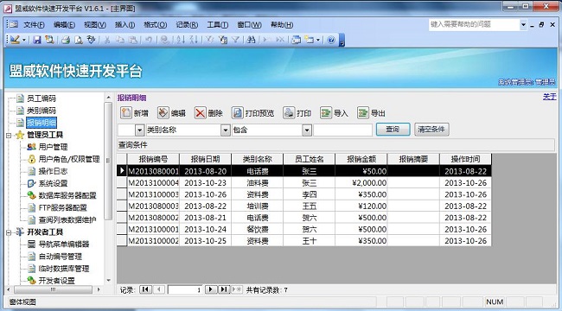Open the 工具(T) menu
This screenshot has width=562, height=311.
pos(218,25)
